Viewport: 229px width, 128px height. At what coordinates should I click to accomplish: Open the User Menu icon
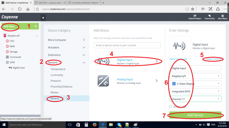(x=223, y=16)
